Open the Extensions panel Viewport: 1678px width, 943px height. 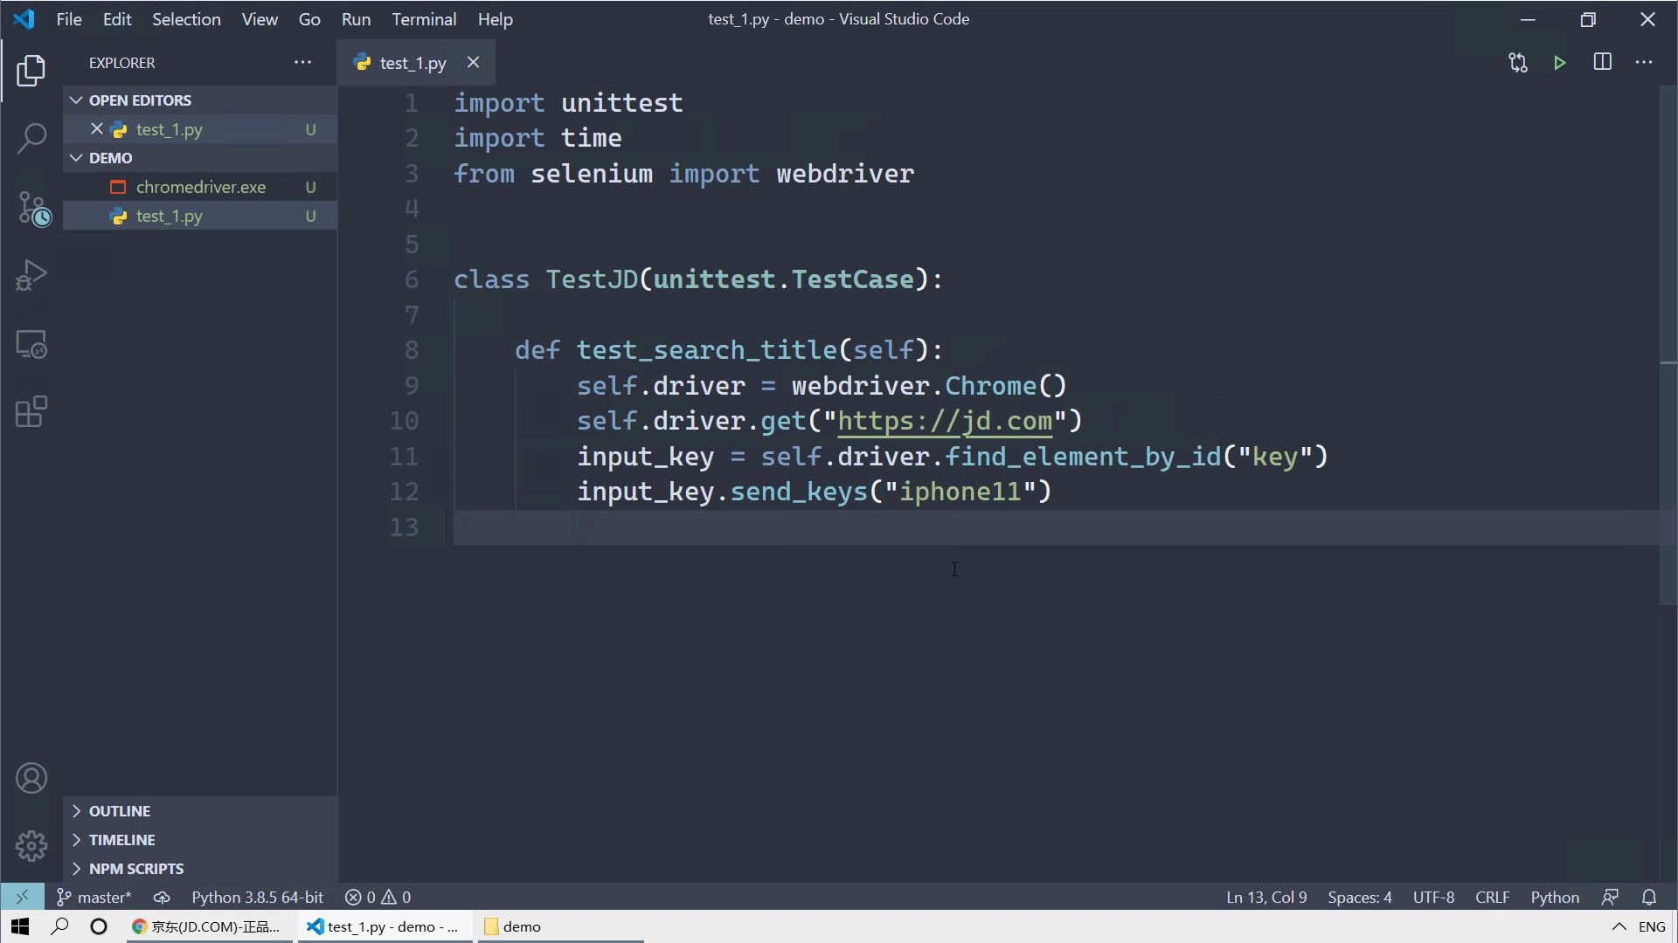point(31,411)
